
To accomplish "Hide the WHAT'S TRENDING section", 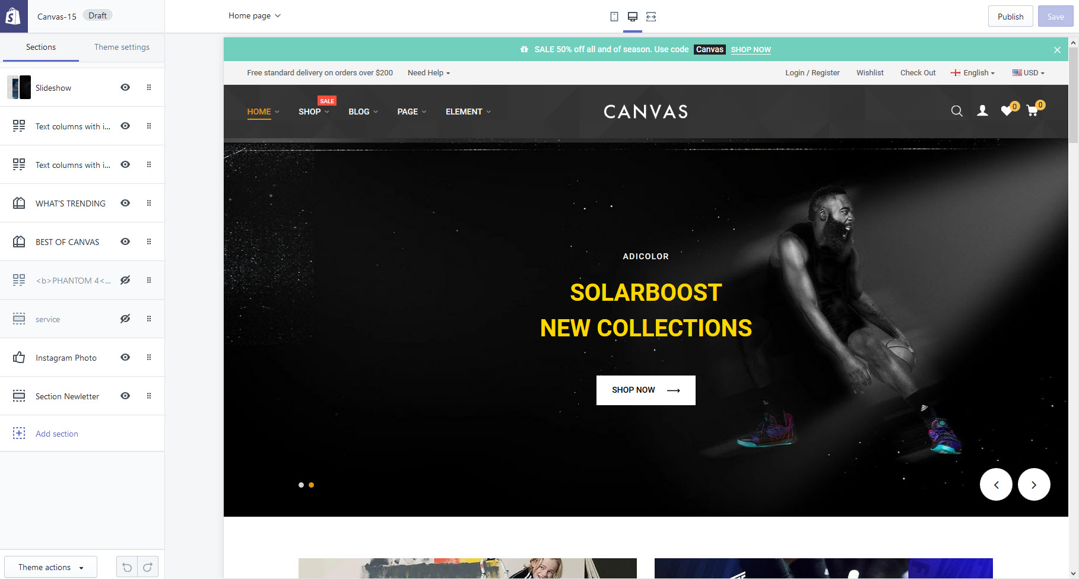I will click(x=125, y=203).
